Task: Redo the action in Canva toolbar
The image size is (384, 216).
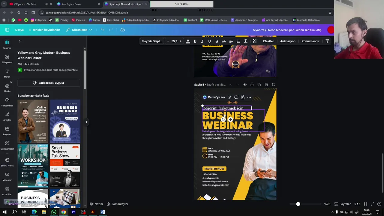Action: 111,30
